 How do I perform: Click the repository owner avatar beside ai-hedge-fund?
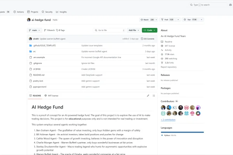pos(29,20)
